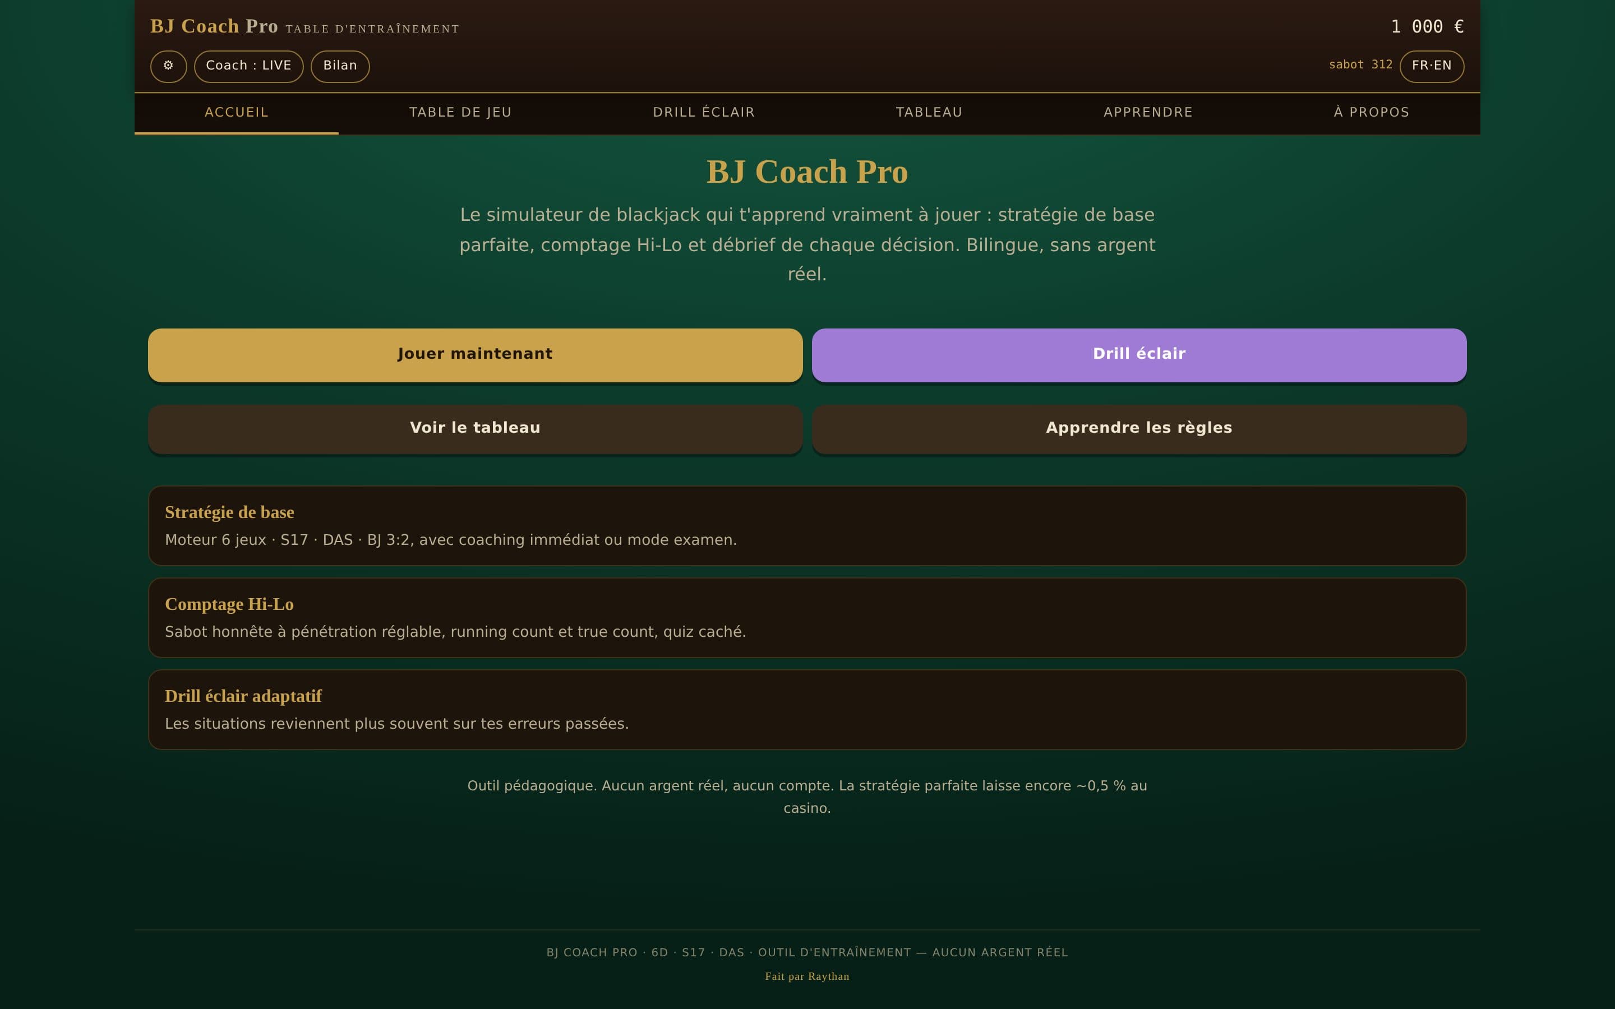Click the Voir le tableau button
The width and height of the screenshot is (1615, 1009).
[475, 429]
